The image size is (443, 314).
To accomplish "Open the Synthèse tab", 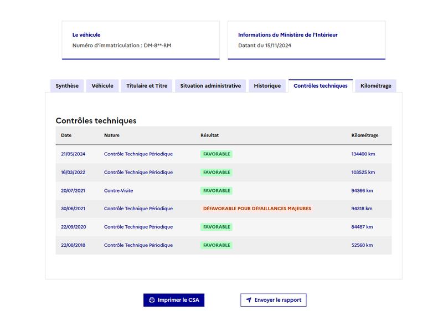I will (x=67, y=86).
